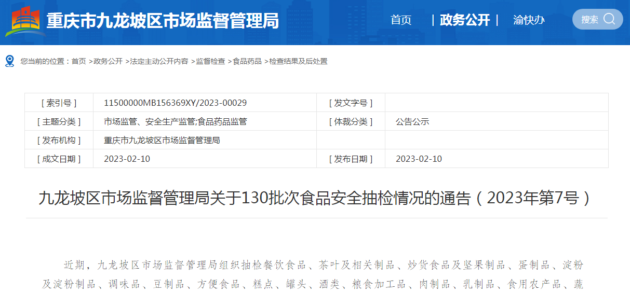The width and height of the screenshot is (630, 293).
Task: Click the blue location pin icon
Action: [x=9, y=61]
